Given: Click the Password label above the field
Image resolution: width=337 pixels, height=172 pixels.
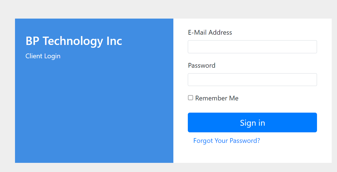Looking at the screenshot, I should (x=201, y=65).
